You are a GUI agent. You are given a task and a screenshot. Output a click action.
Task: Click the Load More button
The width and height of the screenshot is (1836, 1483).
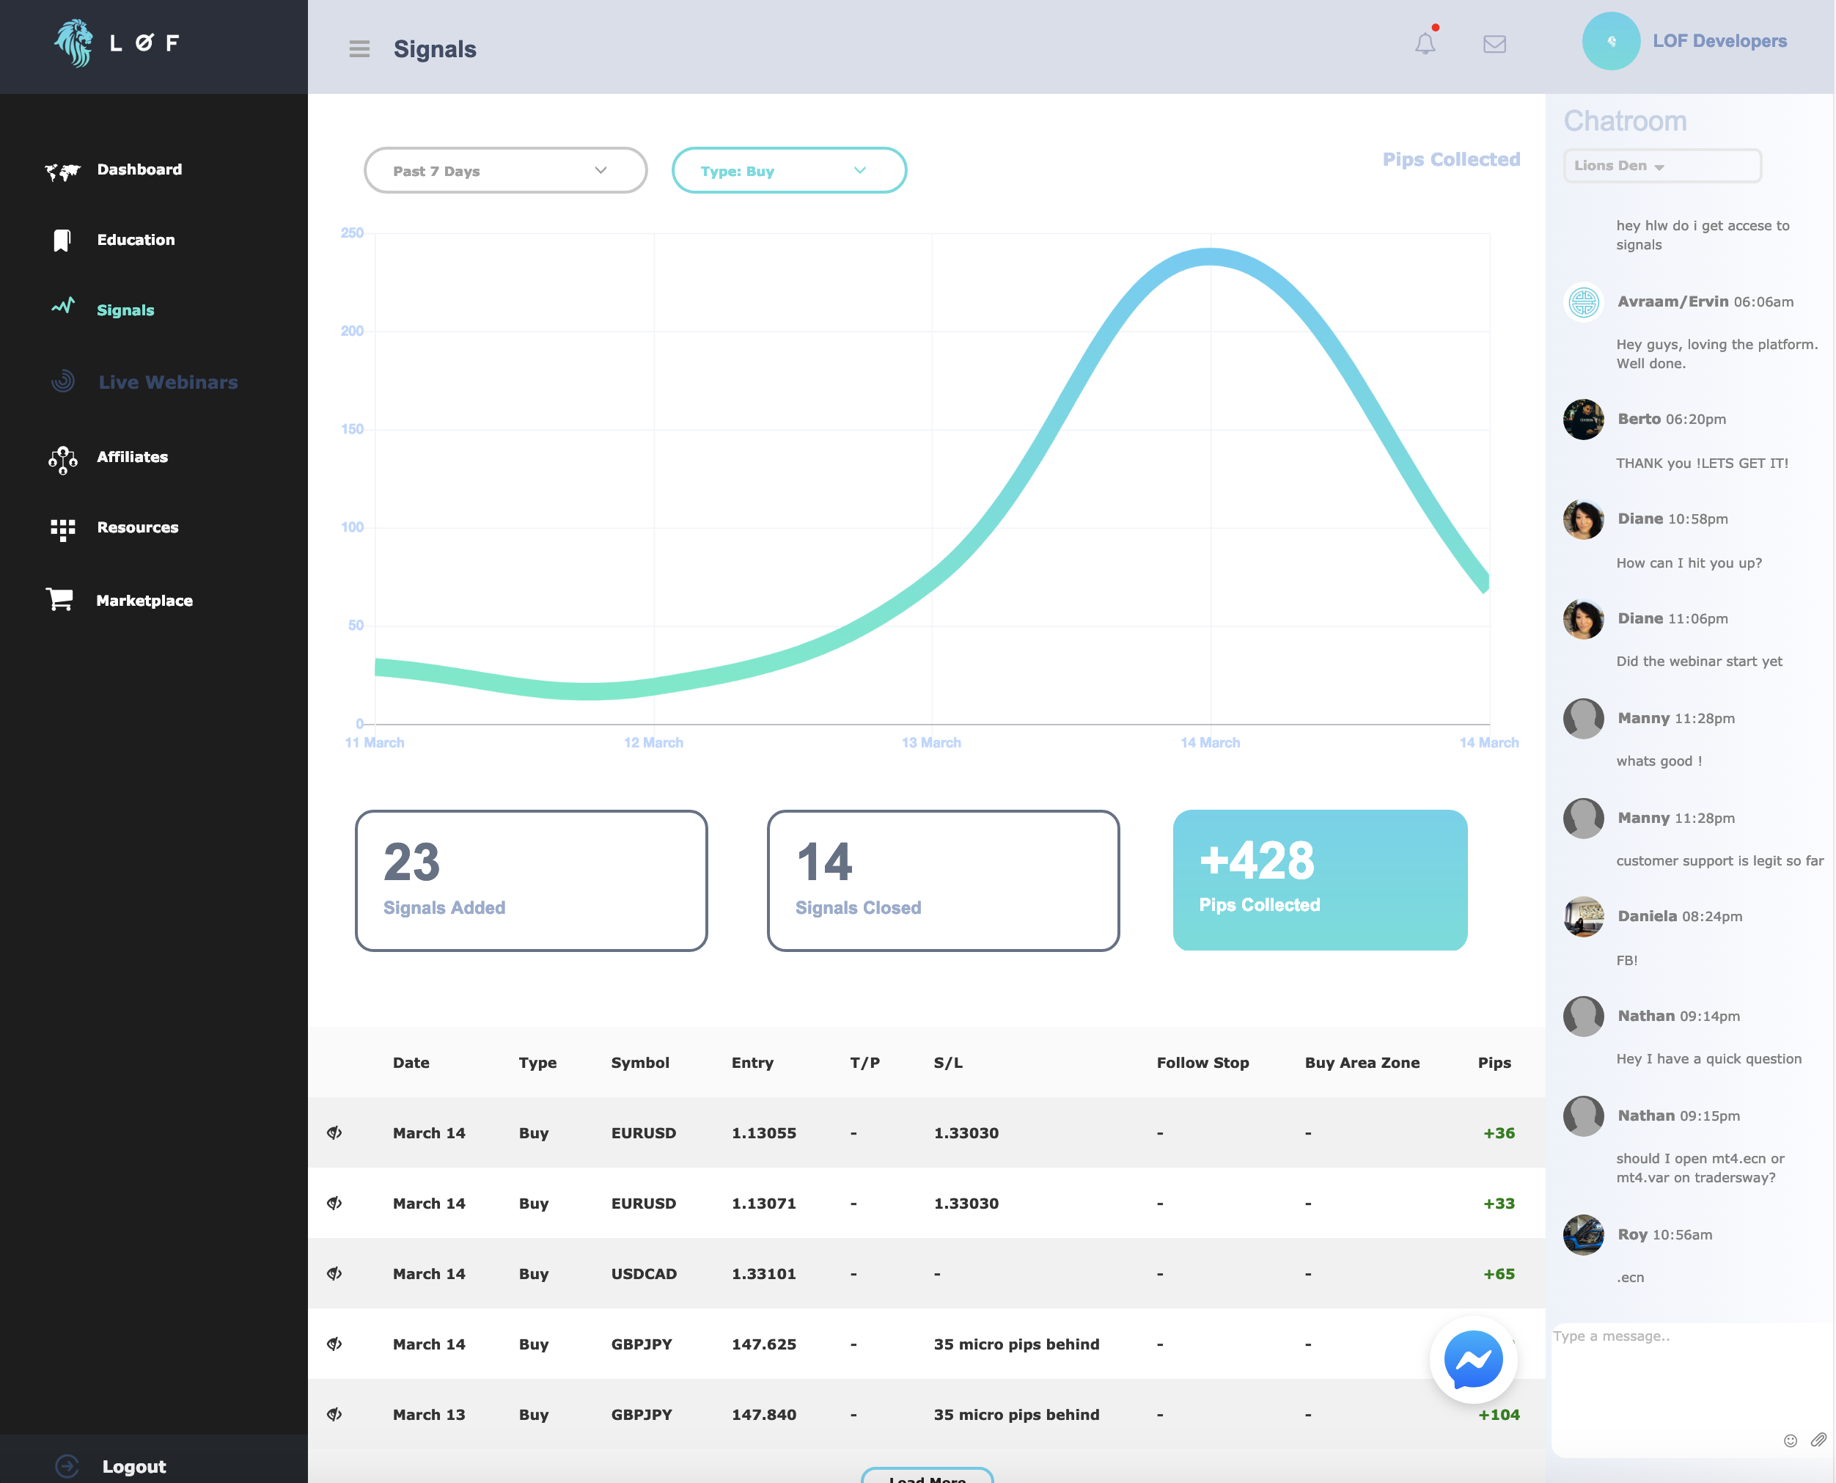(927, 1476)
